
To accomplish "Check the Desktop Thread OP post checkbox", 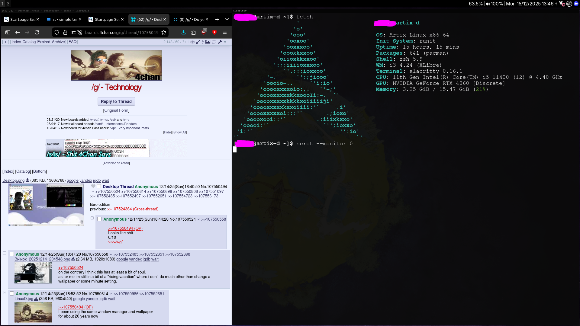I will (99, 187).
